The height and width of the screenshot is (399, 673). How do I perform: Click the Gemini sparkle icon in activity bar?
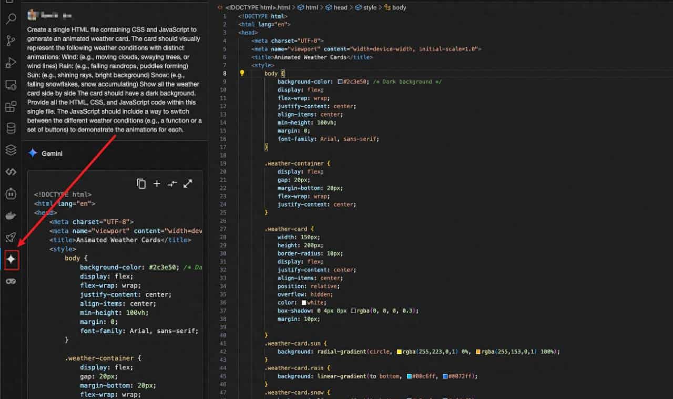click(x=11, y=260)
